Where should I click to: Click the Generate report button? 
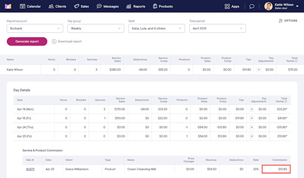[27, 41]
